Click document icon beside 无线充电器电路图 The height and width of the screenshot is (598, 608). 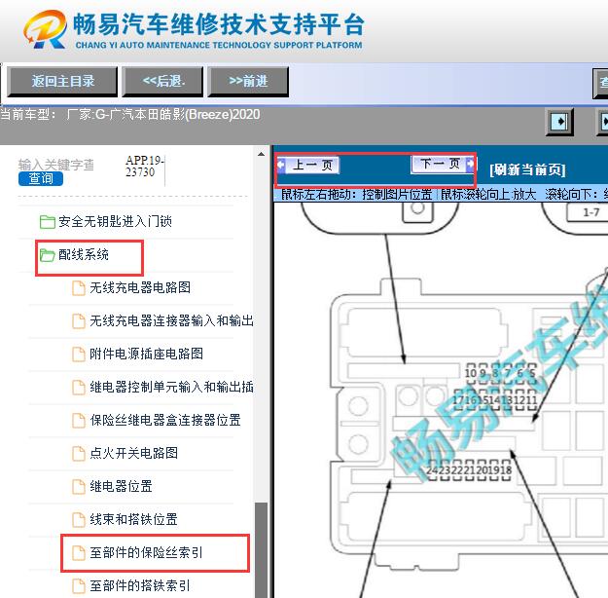point(79,288)
